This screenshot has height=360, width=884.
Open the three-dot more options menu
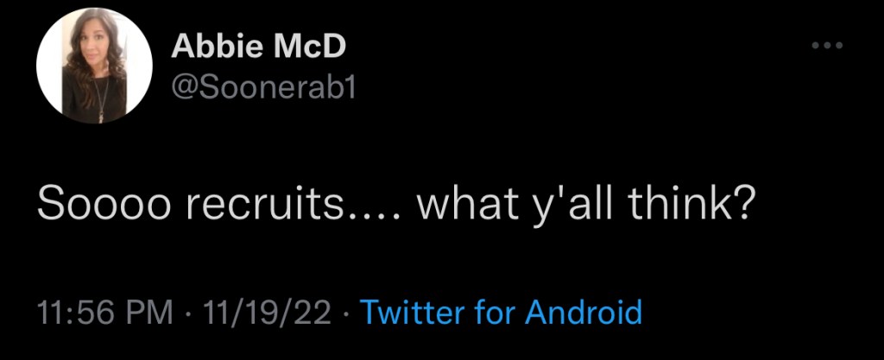[x=826, y=46]
